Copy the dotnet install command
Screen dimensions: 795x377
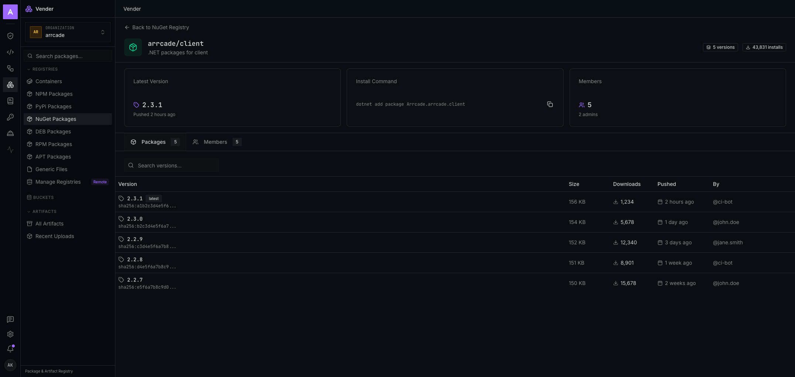(x=550, y=104)
